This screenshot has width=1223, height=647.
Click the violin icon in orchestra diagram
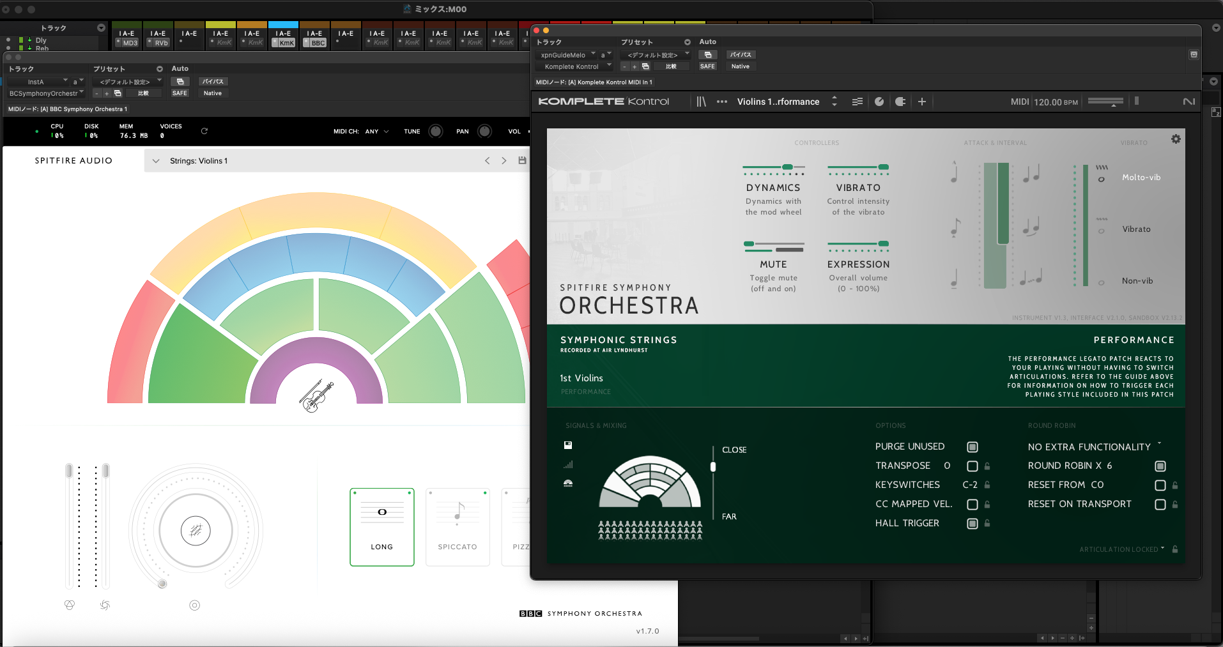(x=316, y=396)
